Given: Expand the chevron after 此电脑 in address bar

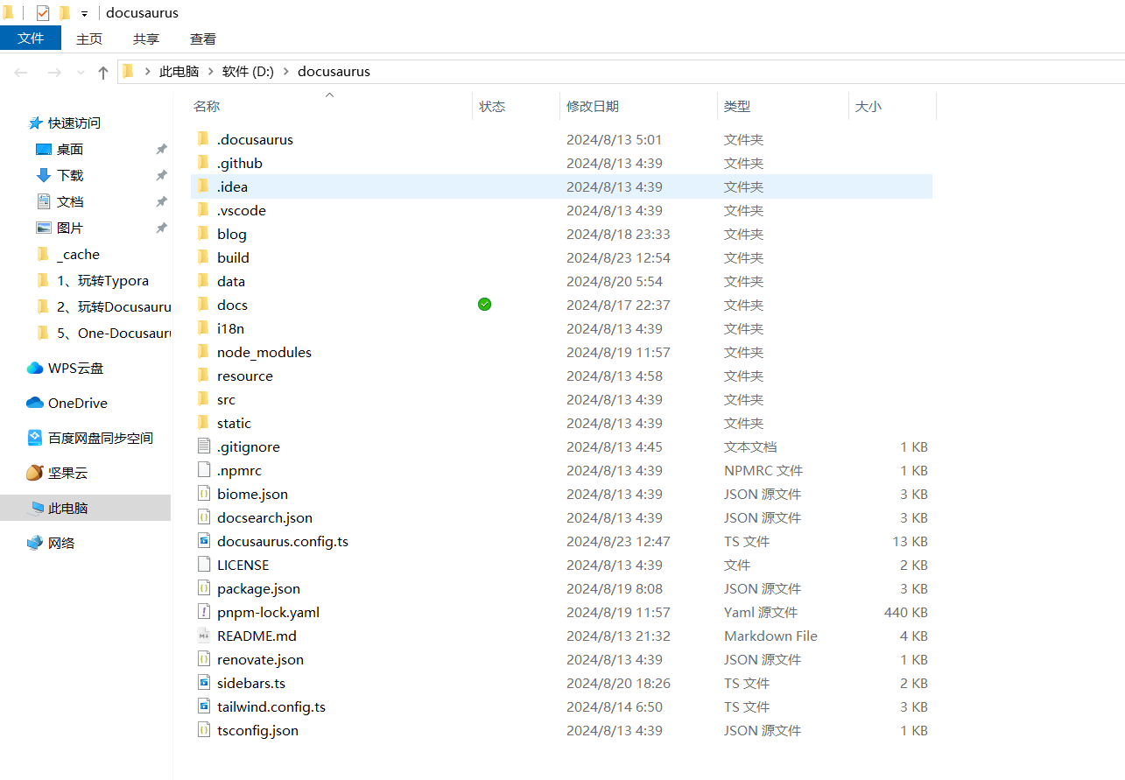Looking at the screenshot, I should (x=210, y=72).
